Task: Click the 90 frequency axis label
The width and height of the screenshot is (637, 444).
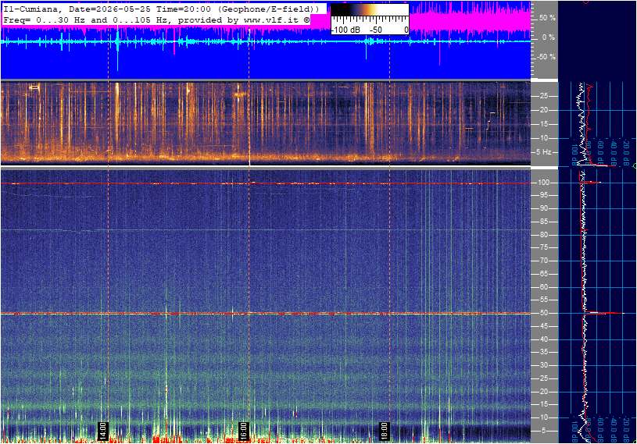Action: pyautogui.click(x=543, y=208)
